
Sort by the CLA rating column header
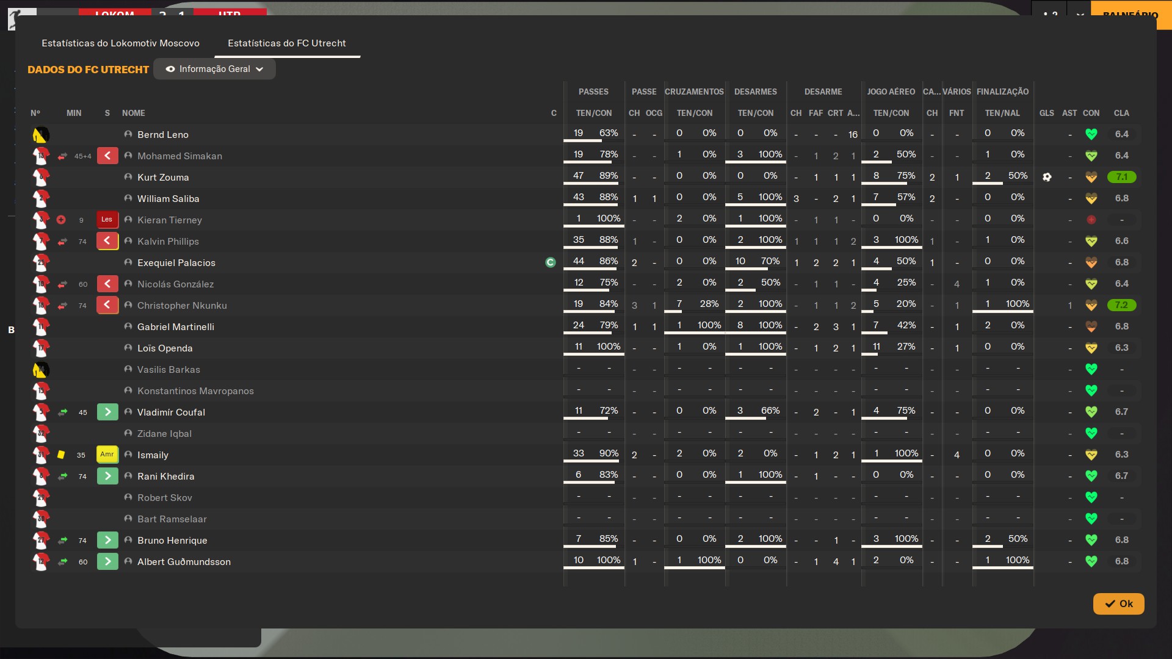(x=1121, y=113)
